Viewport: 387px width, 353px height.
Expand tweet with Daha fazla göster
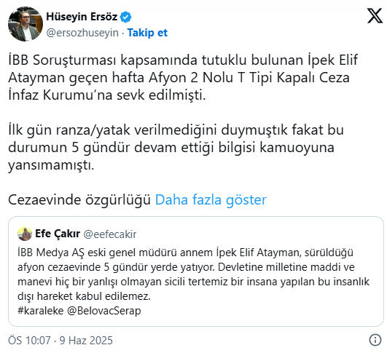point(211,199)
